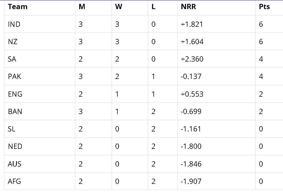Click Afghanistan's NRR value -1.907

click(191, 181)
